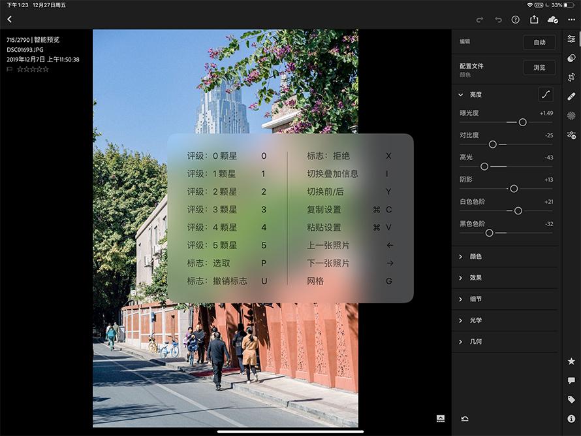The image size is (581, 436).
Task: Collapse the 亮度 adjustment section
Action: pos(460,94)
